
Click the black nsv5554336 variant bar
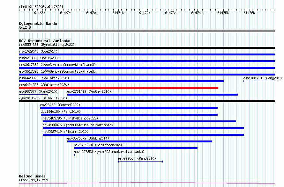pyautogui.click(x=147, y=48)
